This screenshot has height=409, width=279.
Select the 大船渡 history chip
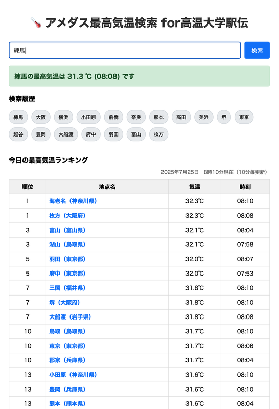coord(66,134)
